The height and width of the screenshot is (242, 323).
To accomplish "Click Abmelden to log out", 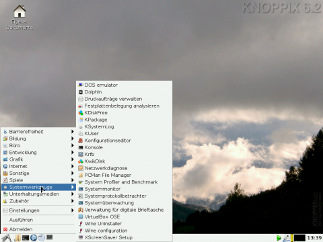I will click(38, 229).
